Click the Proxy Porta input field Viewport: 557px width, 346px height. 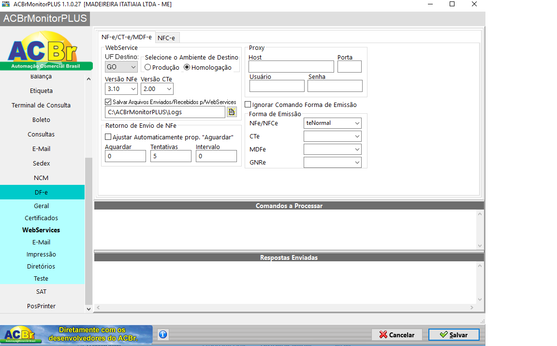[x=350, y=66]
